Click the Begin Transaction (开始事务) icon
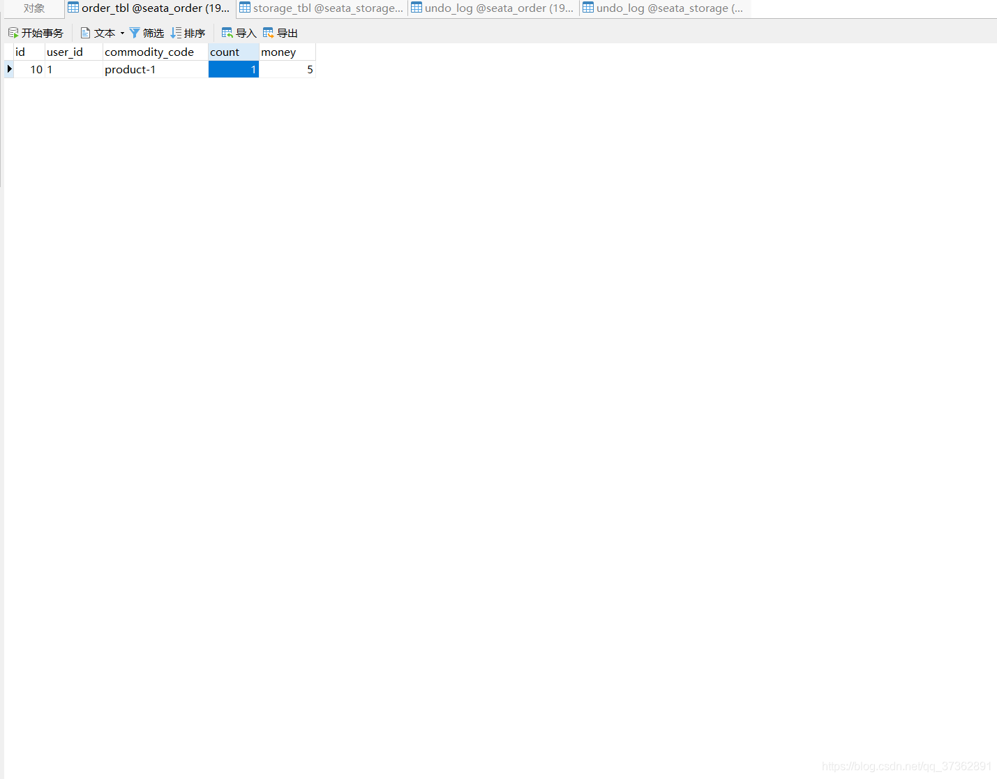Image resolution: width=997 pixels, height=779 pixels. (x=13, y=33)
